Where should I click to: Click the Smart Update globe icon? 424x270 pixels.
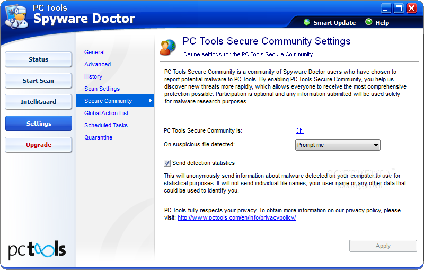307,22
